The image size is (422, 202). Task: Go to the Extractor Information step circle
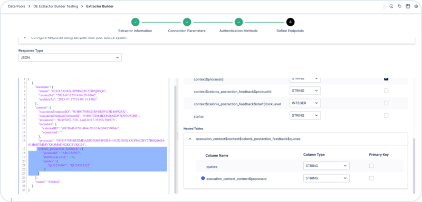click(x=135, y=22)
